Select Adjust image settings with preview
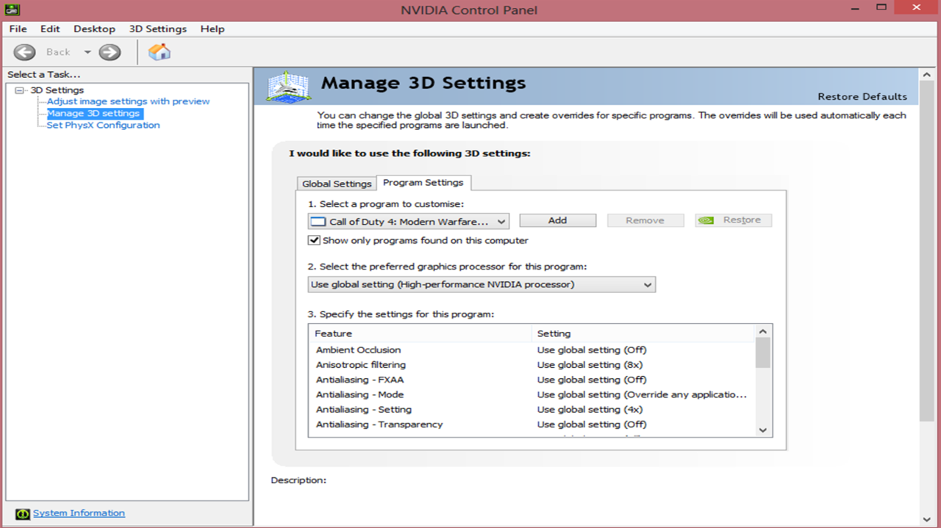The image size is (941, 528). (128, 101)
